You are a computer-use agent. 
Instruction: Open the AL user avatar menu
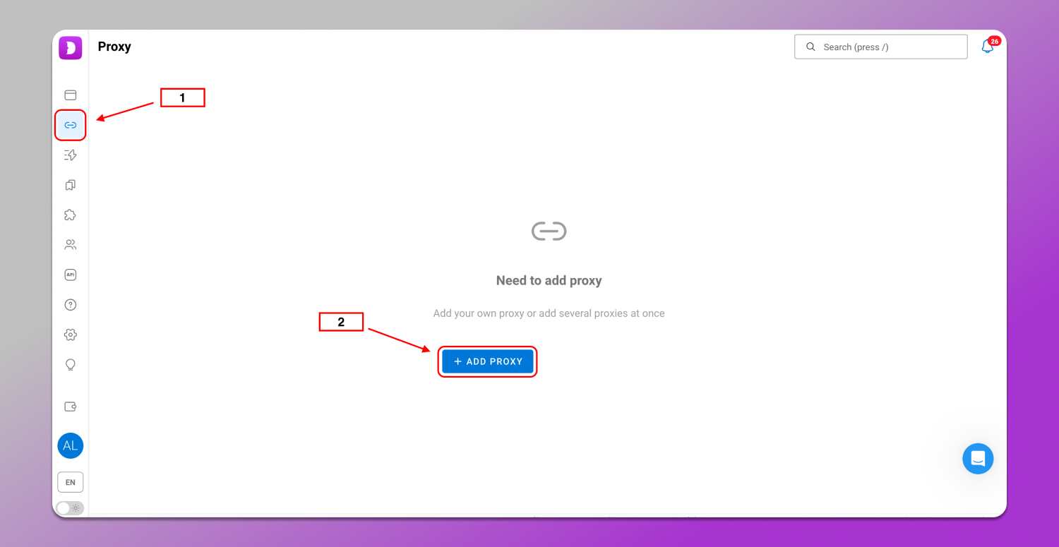(x=71, y=446)
